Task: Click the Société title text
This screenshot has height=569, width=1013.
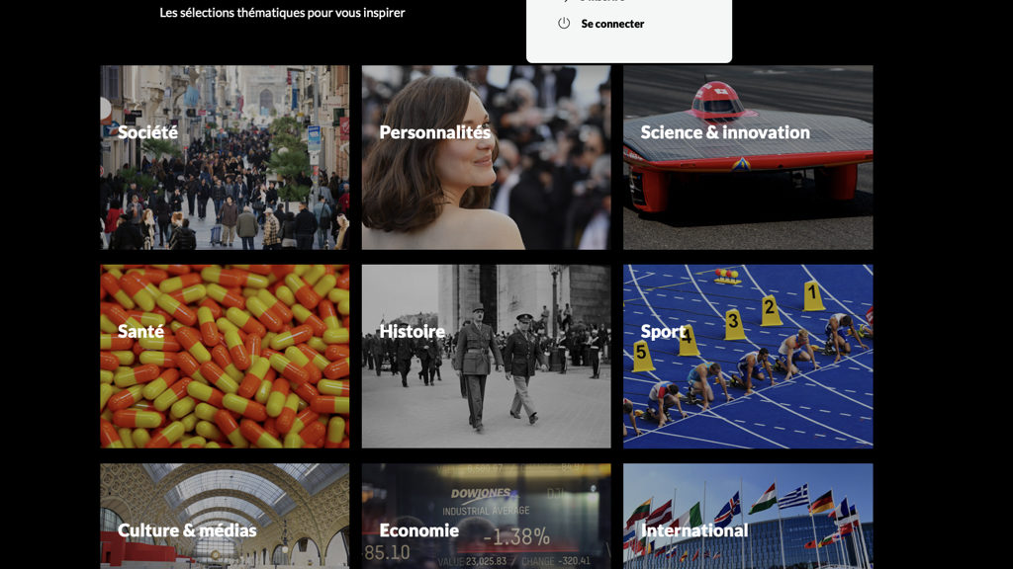Action: coord(148,132)
